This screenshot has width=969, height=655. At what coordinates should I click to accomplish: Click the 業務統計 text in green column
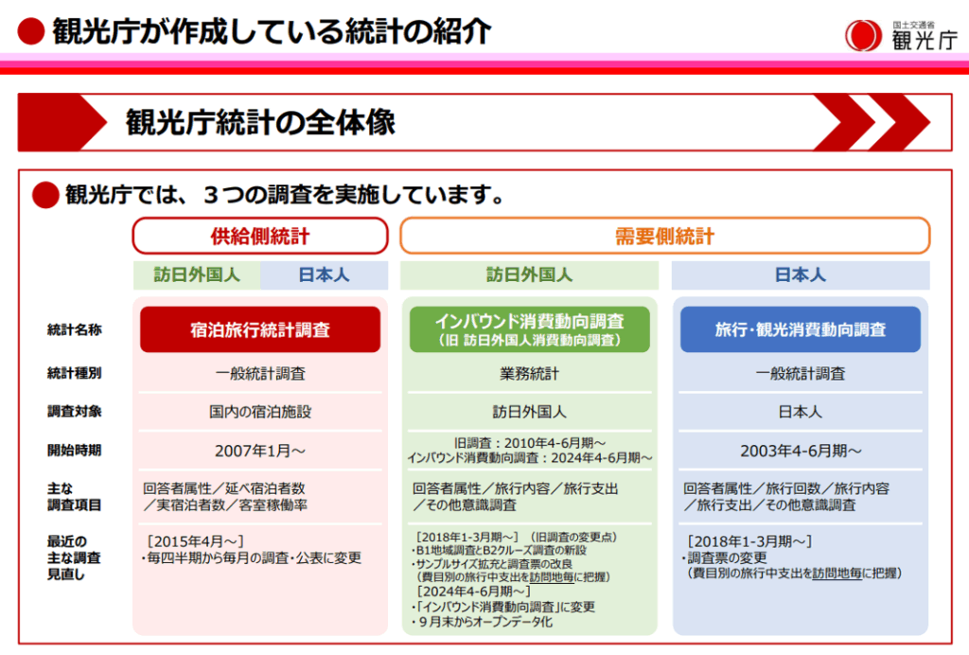coord(529,374)
